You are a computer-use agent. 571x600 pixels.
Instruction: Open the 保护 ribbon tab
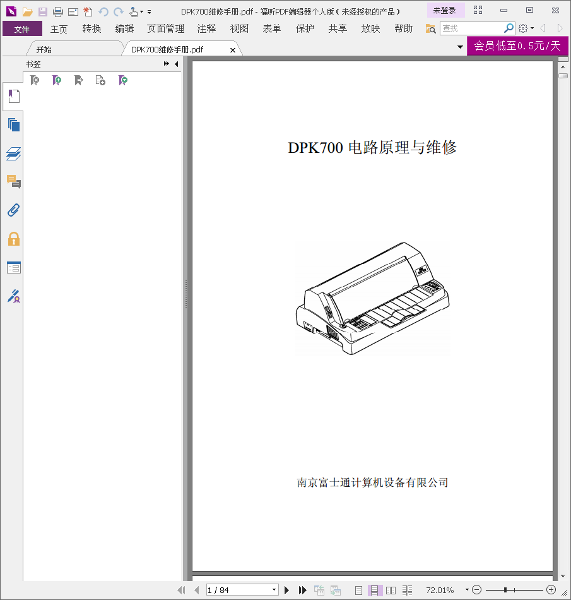tap(305, 28)
